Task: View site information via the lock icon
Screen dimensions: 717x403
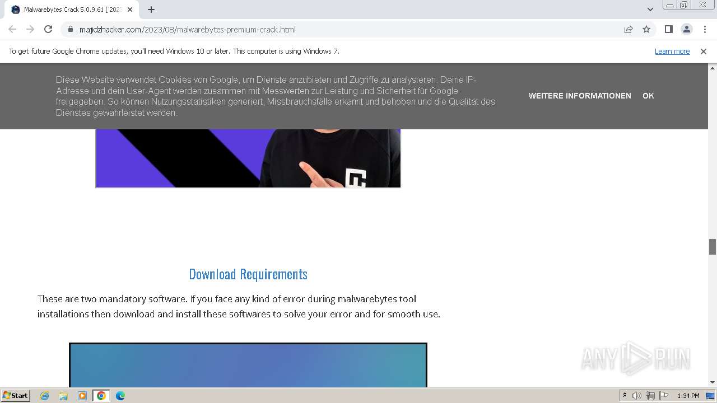Action: coord(71,29)
